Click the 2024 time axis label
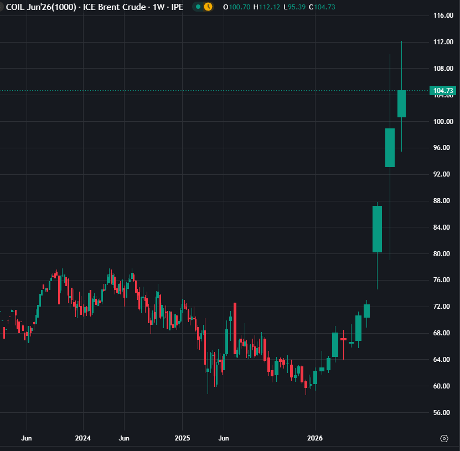Viewport: 460px width, 451px height. click(83, 438)
